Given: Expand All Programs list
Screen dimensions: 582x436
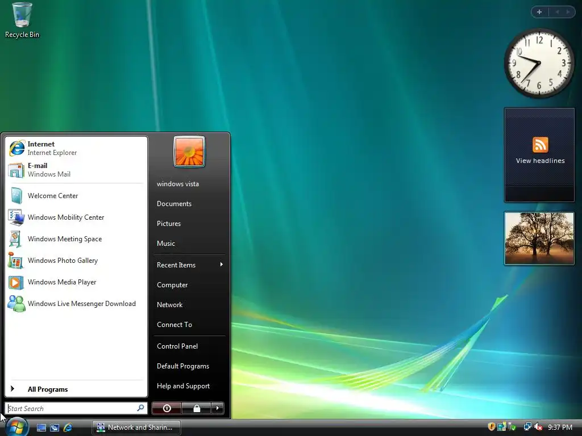Looking at the screenshot, I should pyautogui.click(x=76, y=389).
